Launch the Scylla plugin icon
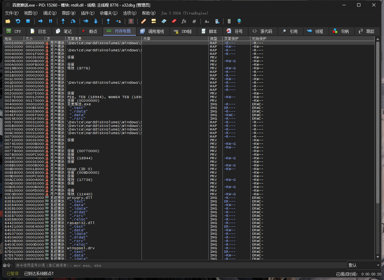Viewport: 384px width, 280px height. coord(131,21)
